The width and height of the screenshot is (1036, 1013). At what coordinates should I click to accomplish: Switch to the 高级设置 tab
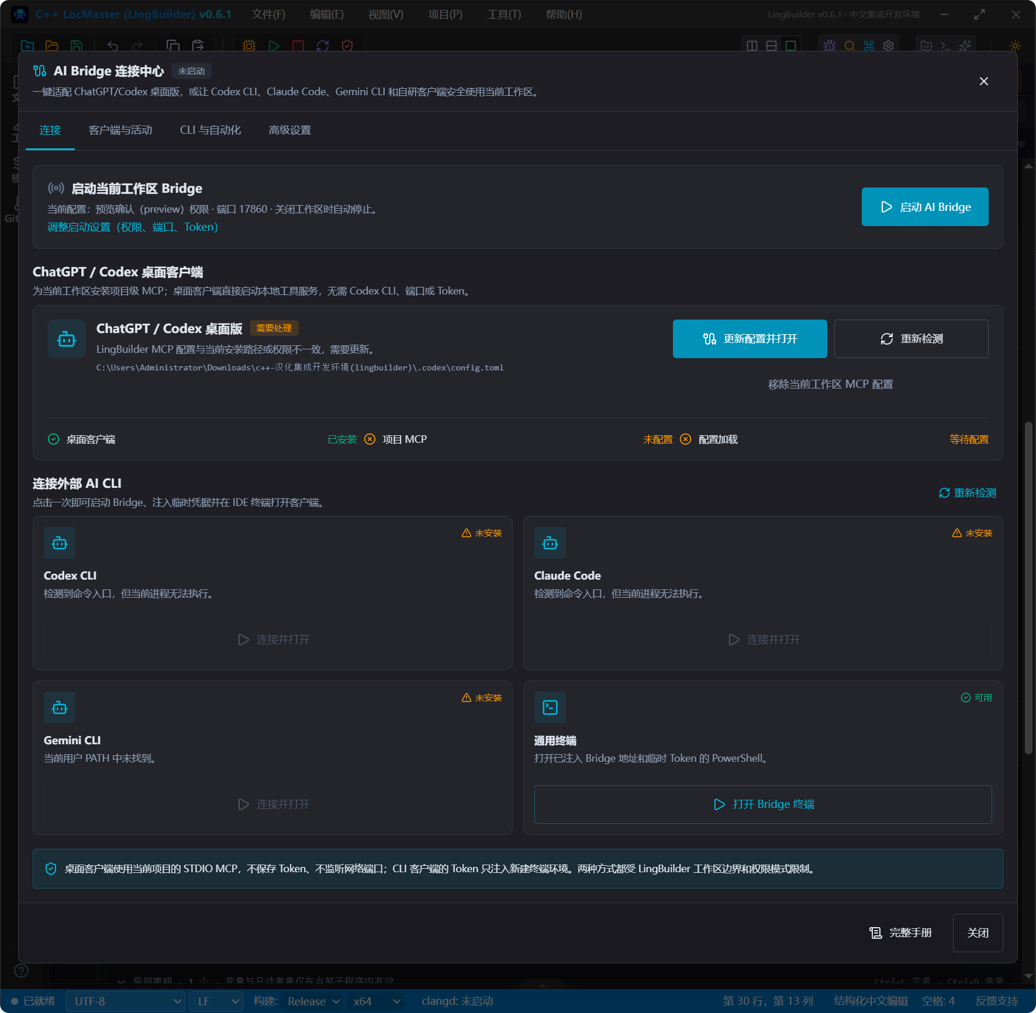coord(290,130)
